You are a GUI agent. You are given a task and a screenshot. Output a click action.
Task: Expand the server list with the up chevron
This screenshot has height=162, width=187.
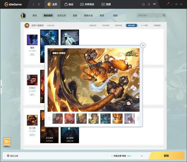(x=142, y=156)
